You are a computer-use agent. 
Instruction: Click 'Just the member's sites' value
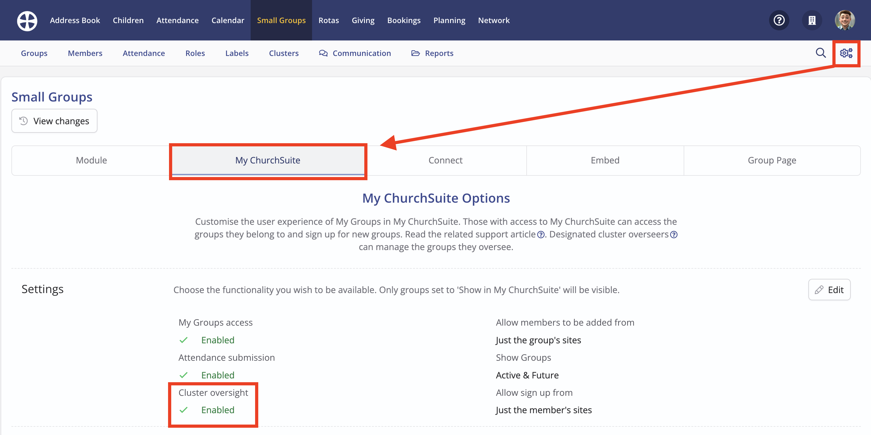[x=544, y=410]
